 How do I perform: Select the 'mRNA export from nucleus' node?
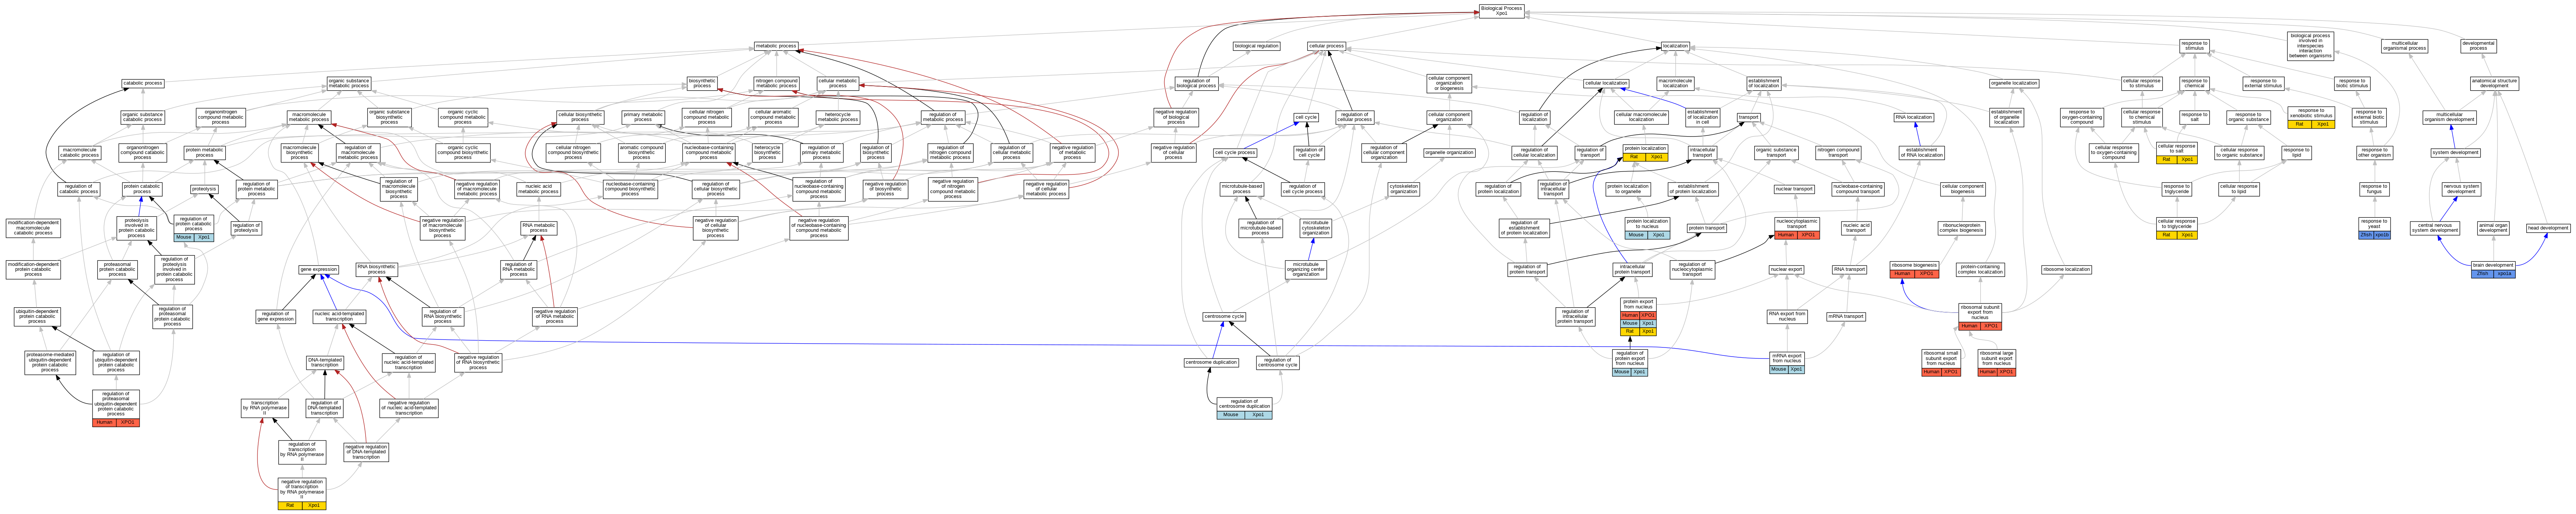[x=1787, y=363]
